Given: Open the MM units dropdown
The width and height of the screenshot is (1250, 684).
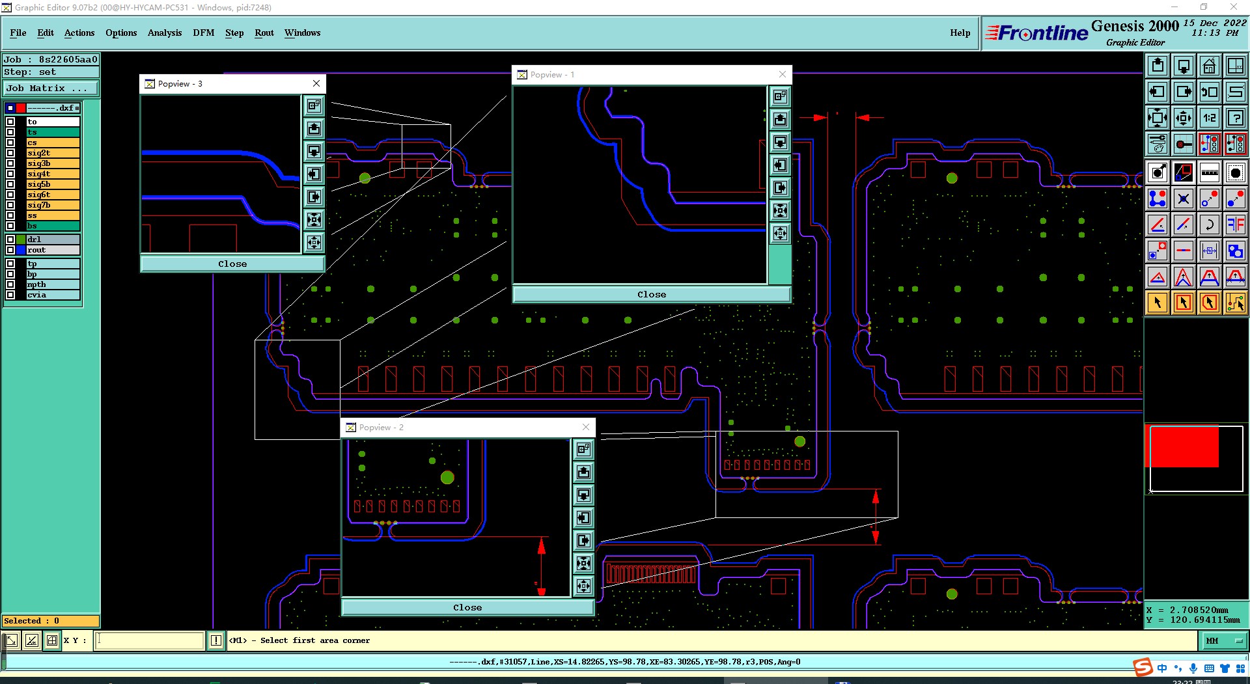Looking at the screenshot, I should click(1224, 641).
